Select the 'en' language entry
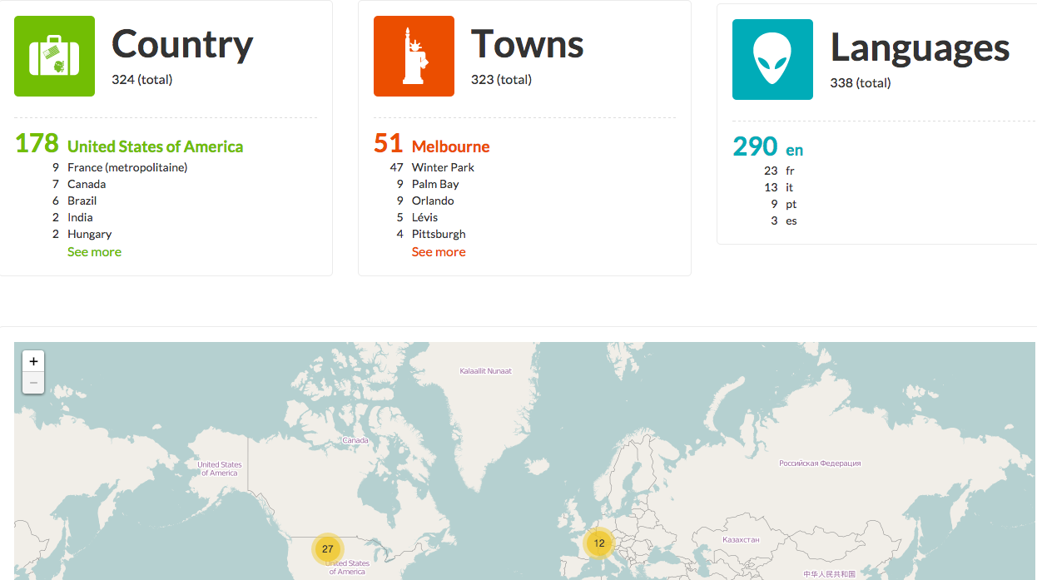The image size is (1037, 580). (x=795, y=150)
